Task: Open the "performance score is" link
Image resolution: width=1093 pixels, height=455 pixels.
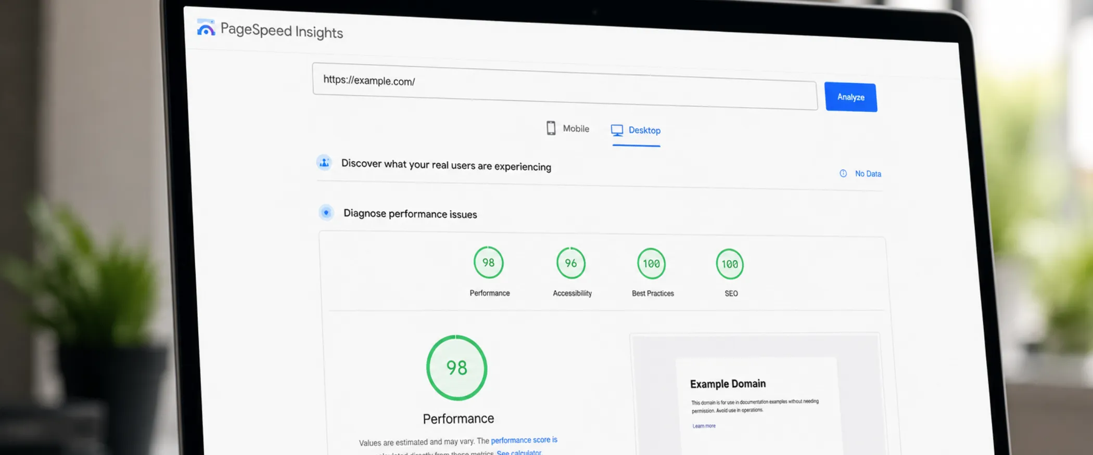Action: tap(524, 440)
